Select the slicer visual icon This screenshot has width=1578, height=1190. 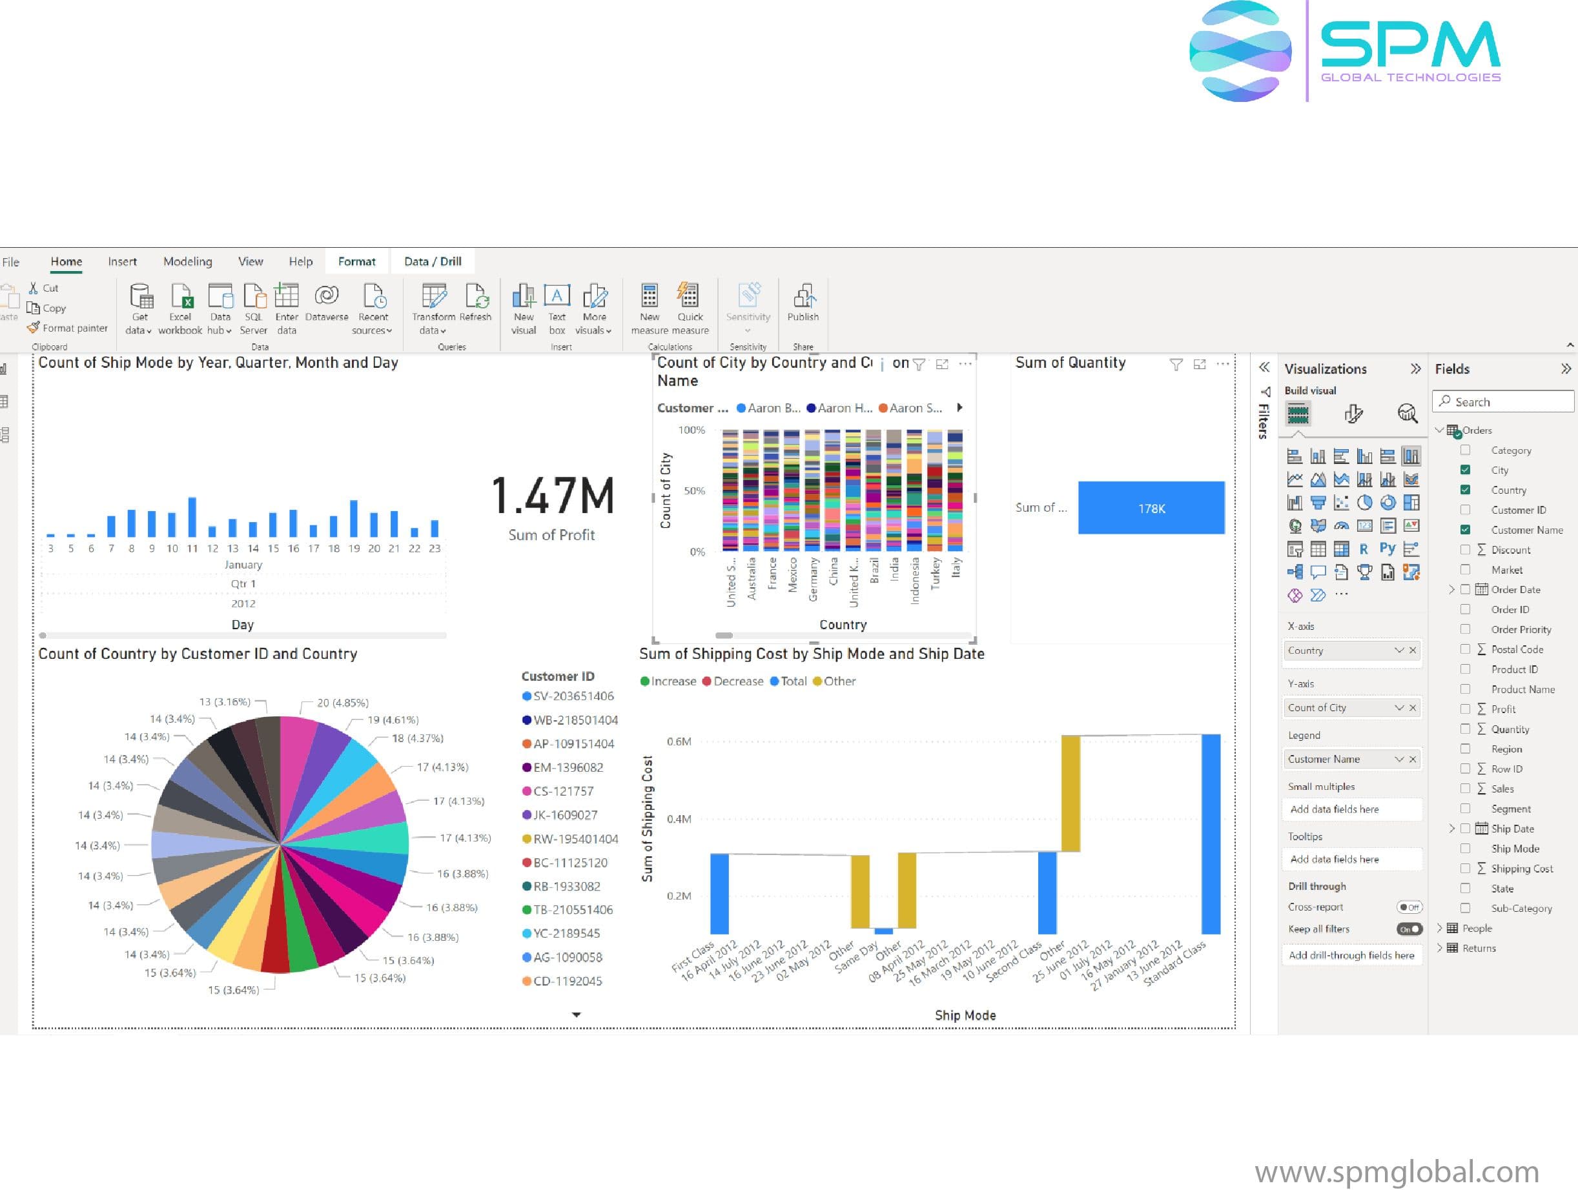pyautogui.click(x=1295, y=549)
